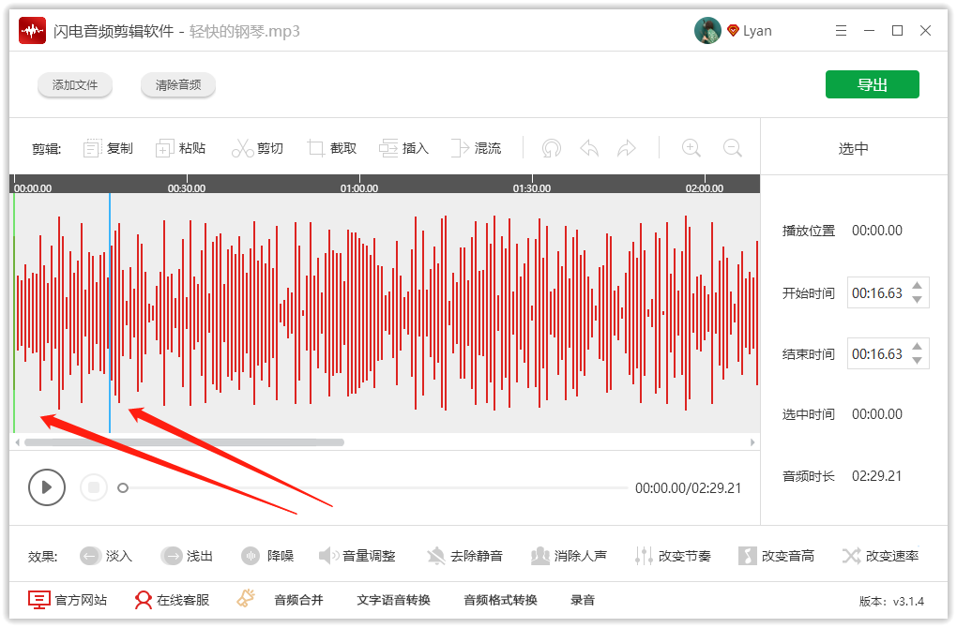Screen dimensions: 957x628
Task: Zoom in on the waveform
Action: pos(691,147)
